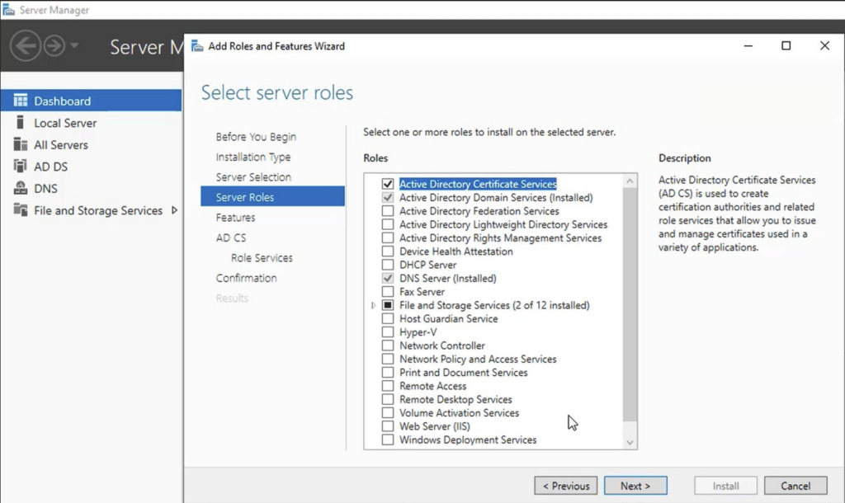Go to AD CS wizard step
The width and height of the screenshot is (845, 503).
point(231,237)
